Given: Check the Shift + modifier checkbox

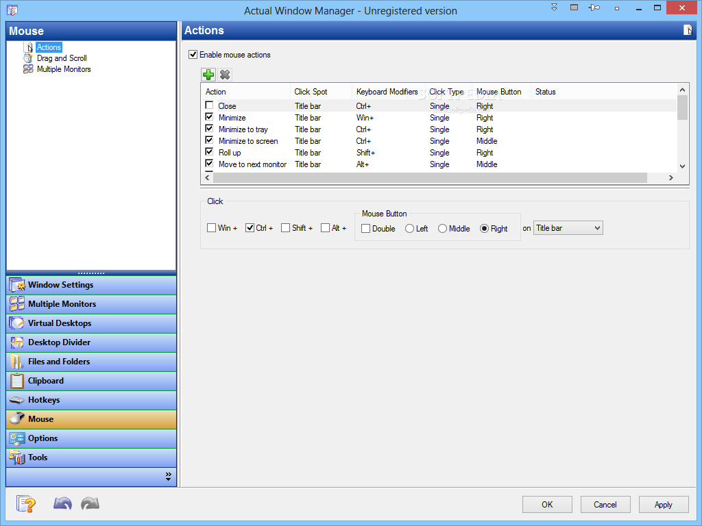Looking at the screenshot, I should (285, 228).
